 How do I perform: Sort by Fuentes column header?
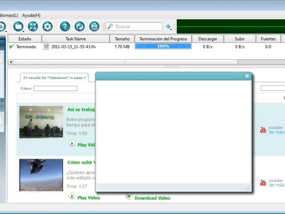268,39
